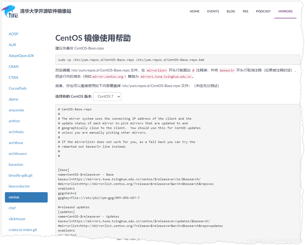Open the AOSP help link
Viewport: 305px width, 245px height.
pos(13,34)
